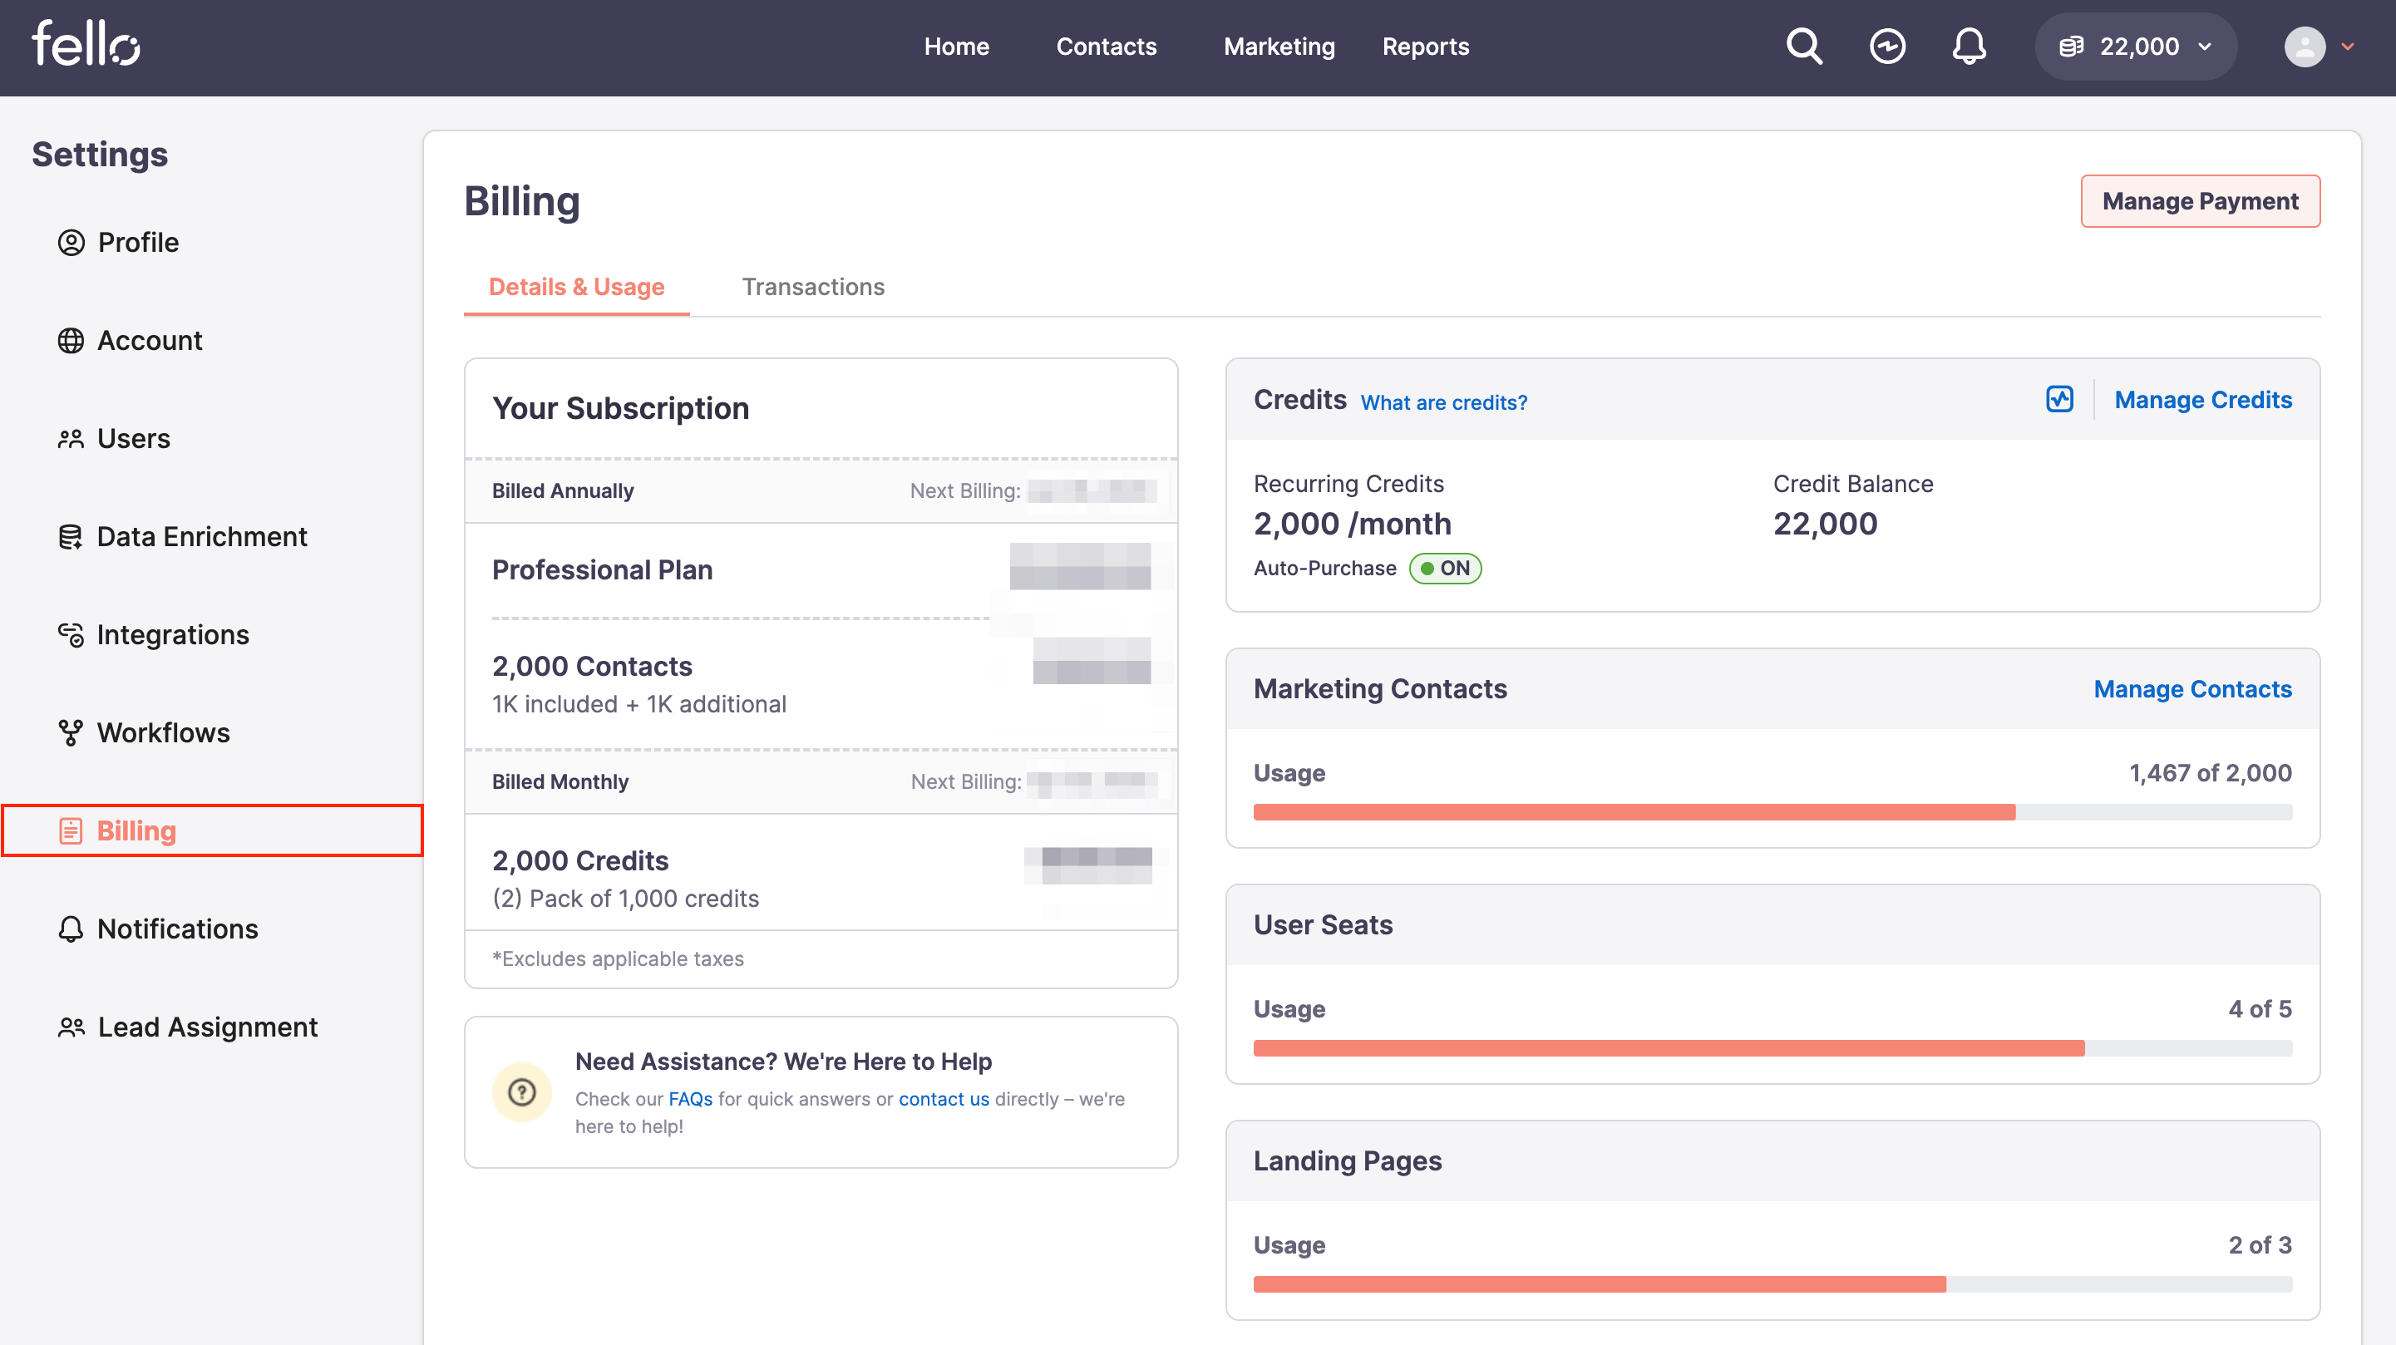Click the credits usage chart icon
The width and height of the screenshot is (2396, 1345).
click(2059, 399)
